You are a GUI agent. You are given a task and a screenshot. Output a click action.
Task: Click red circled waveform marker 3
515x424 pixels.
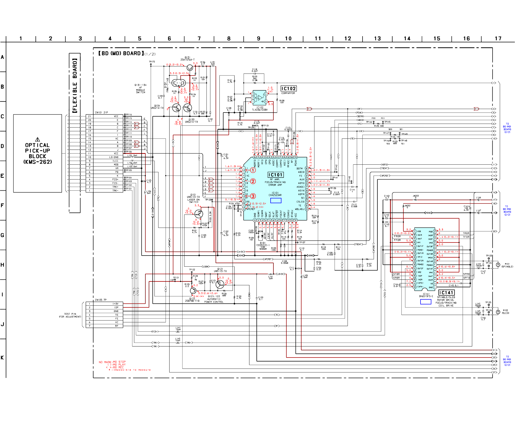253,196
